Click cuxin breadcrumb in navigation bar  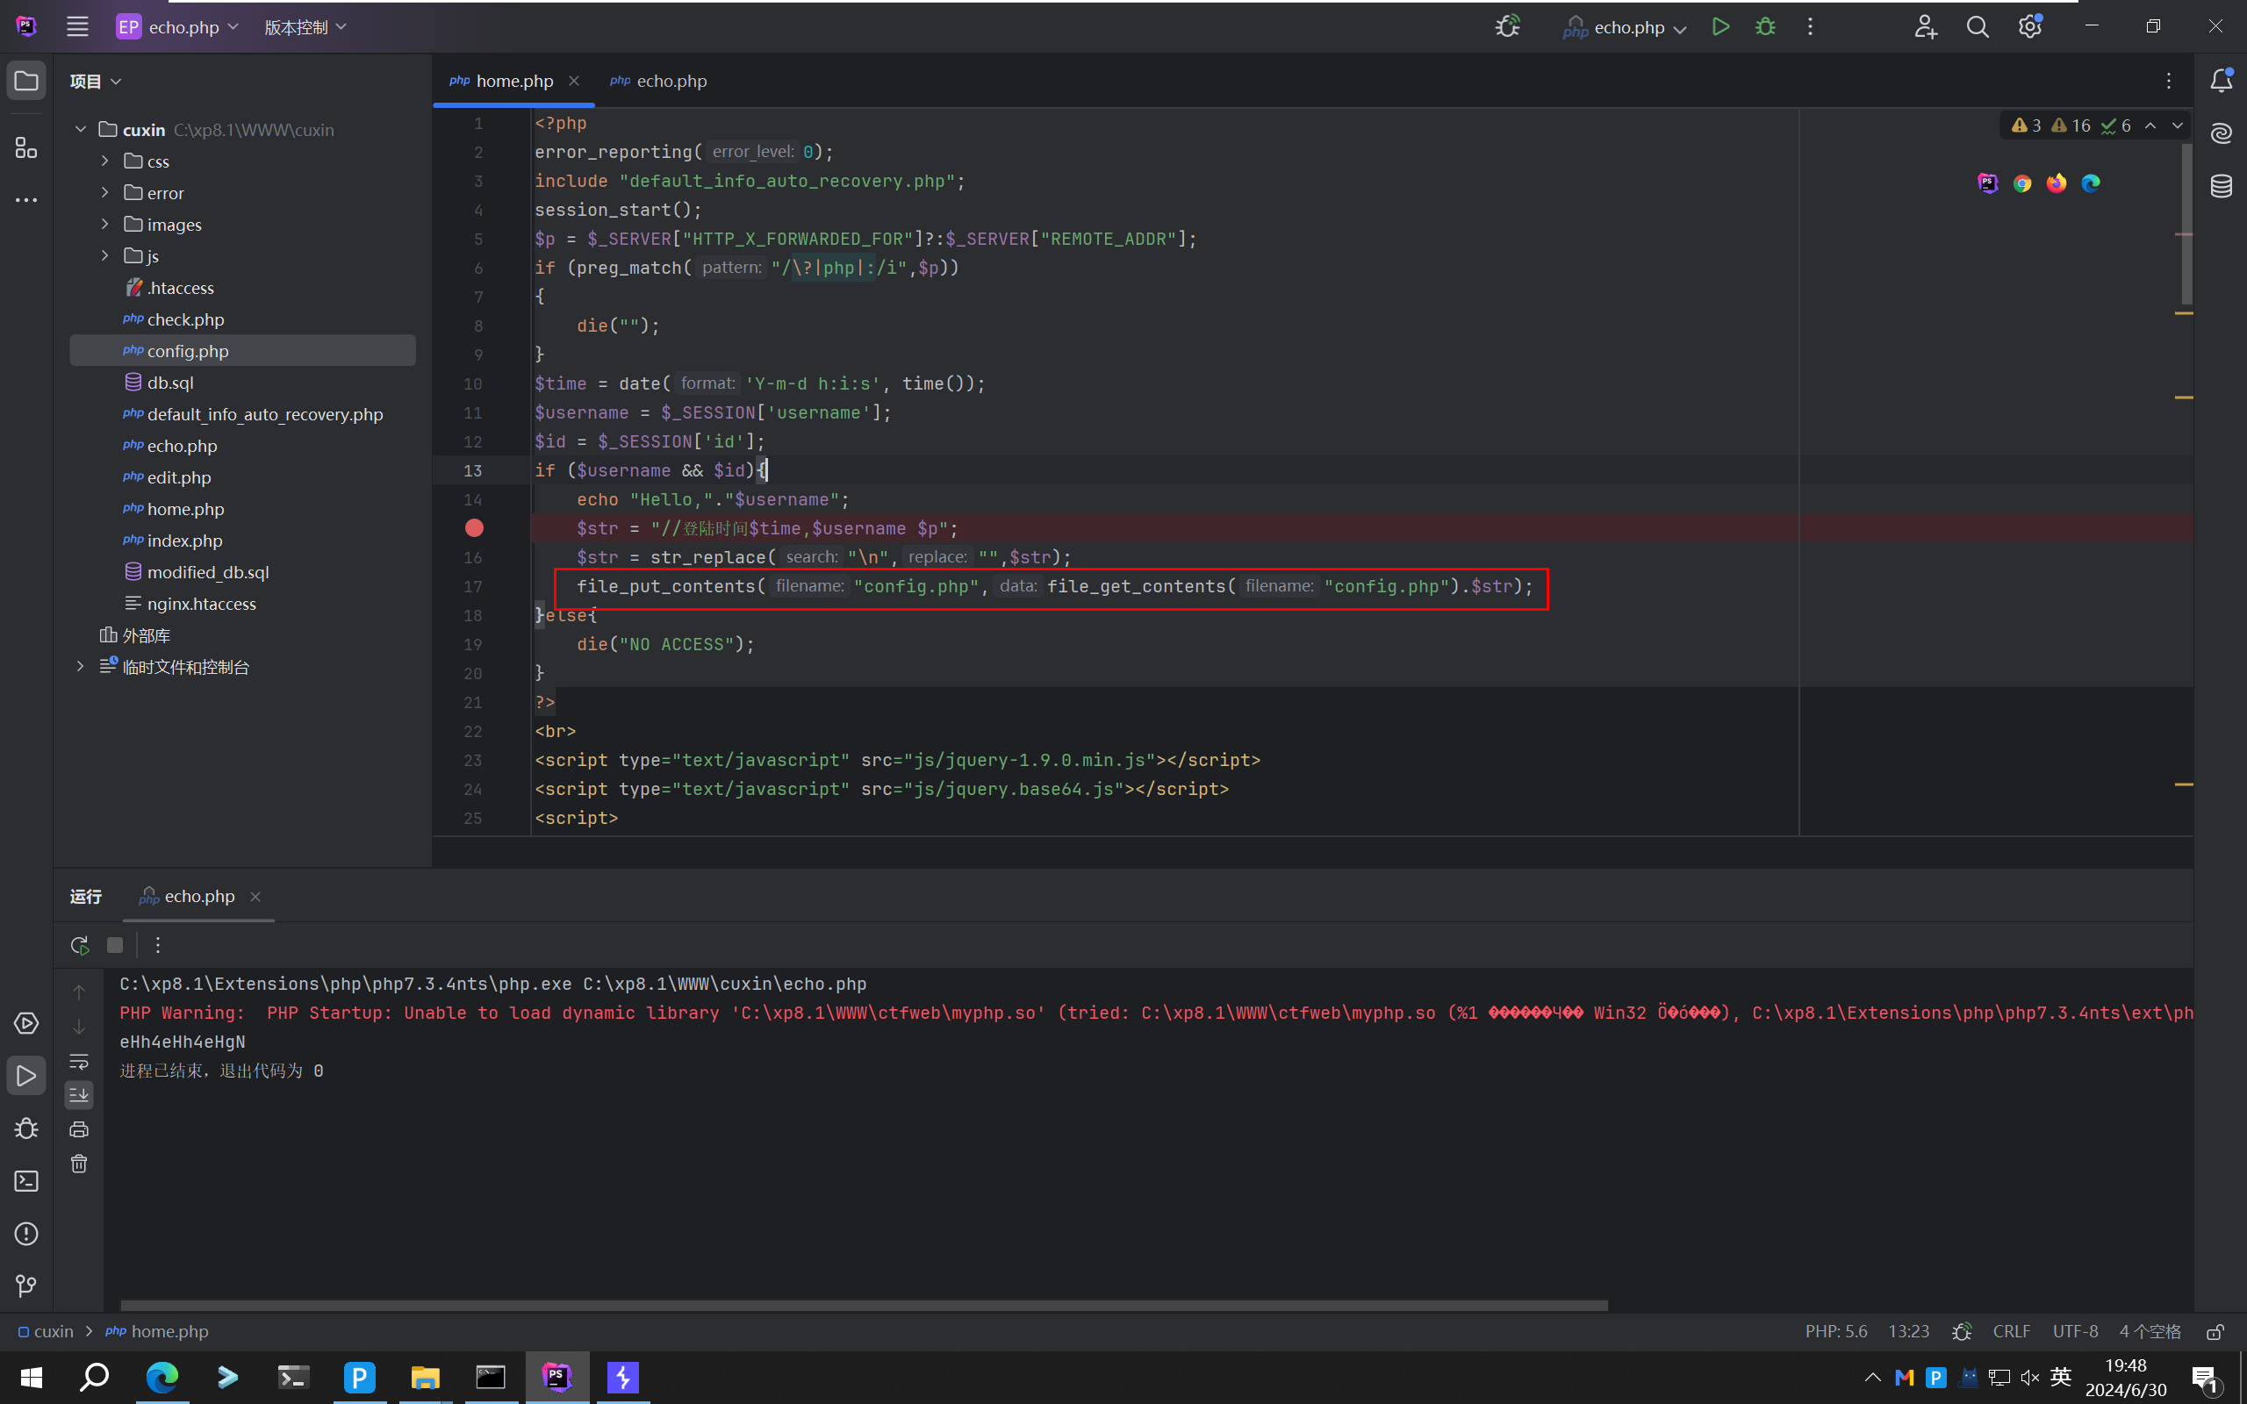click(46, 1331)
